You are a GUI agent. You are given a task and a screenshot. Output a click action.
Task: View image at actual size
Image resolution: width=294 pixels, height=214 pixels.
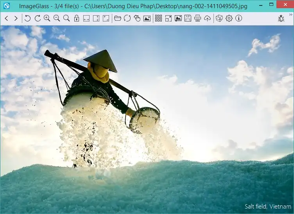click(66, 18)
